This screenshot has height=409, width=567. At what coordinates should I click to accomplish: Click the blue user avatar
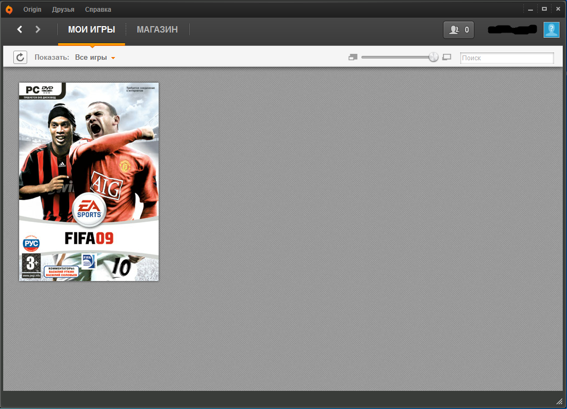click(552, 30)
